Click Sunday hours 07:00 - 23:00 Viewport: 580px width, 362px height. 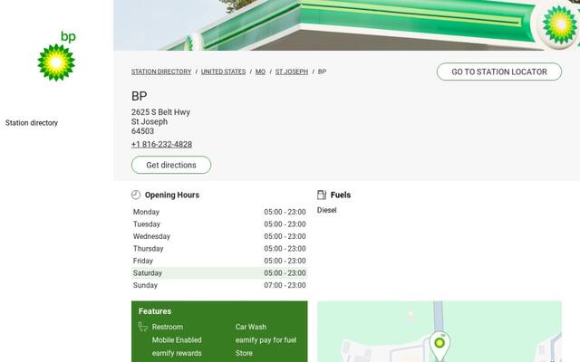[285, 285]
